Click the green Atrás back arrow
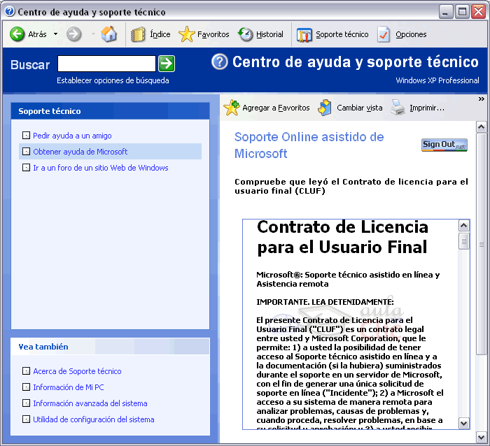 (17, 34)
